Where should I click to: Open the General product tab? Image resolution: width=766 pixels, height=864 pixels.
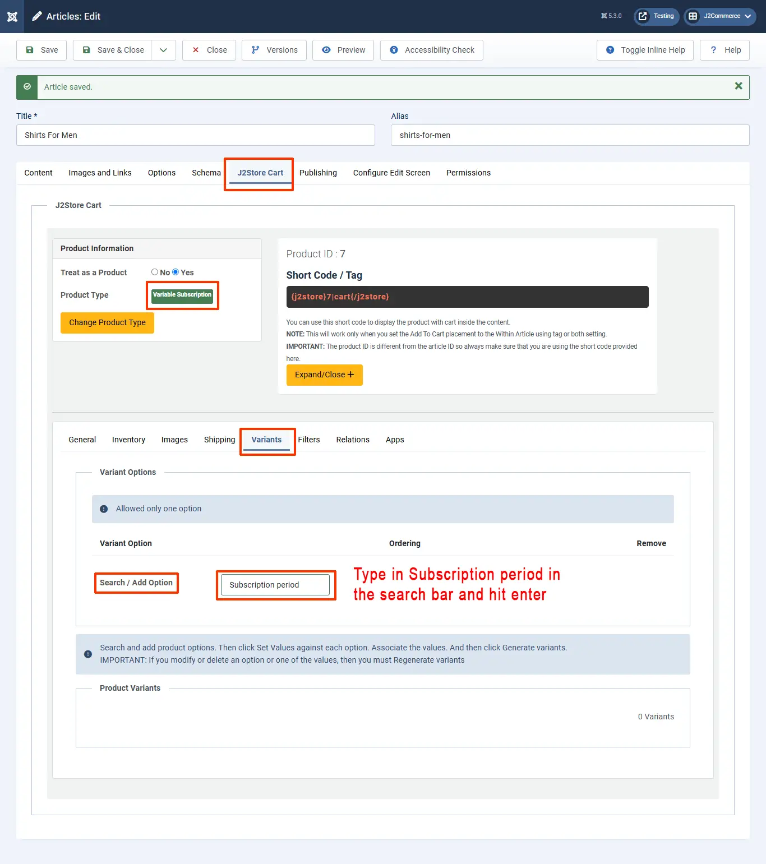82,440
